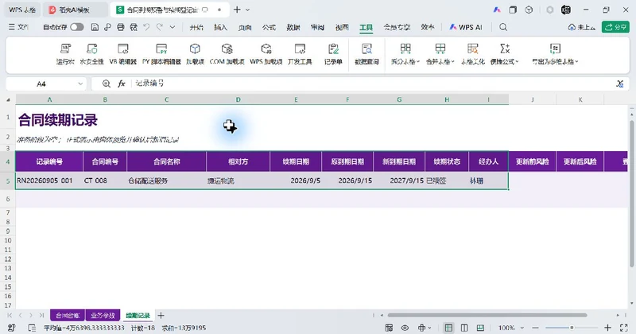
Task: Open the 文件 file menu
Action: 18,27
